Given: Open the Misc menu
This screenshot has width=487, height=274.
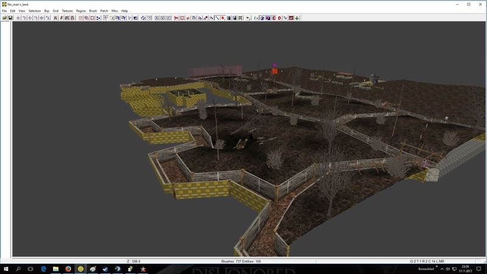Looking at the screenshot, I should [x=114, y=11].
